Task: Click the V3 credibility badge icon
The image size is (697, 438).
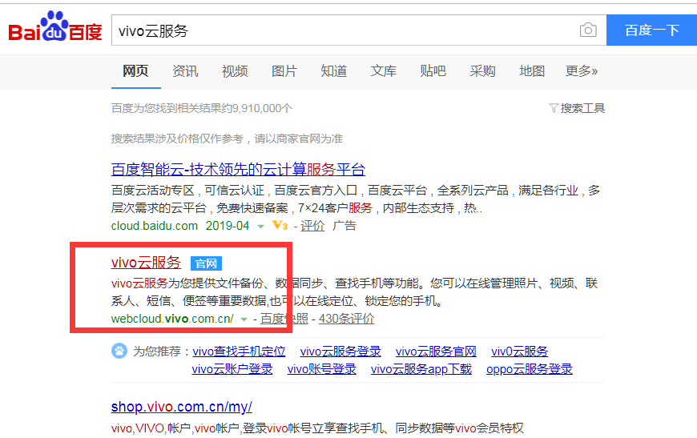Action: 280,225
